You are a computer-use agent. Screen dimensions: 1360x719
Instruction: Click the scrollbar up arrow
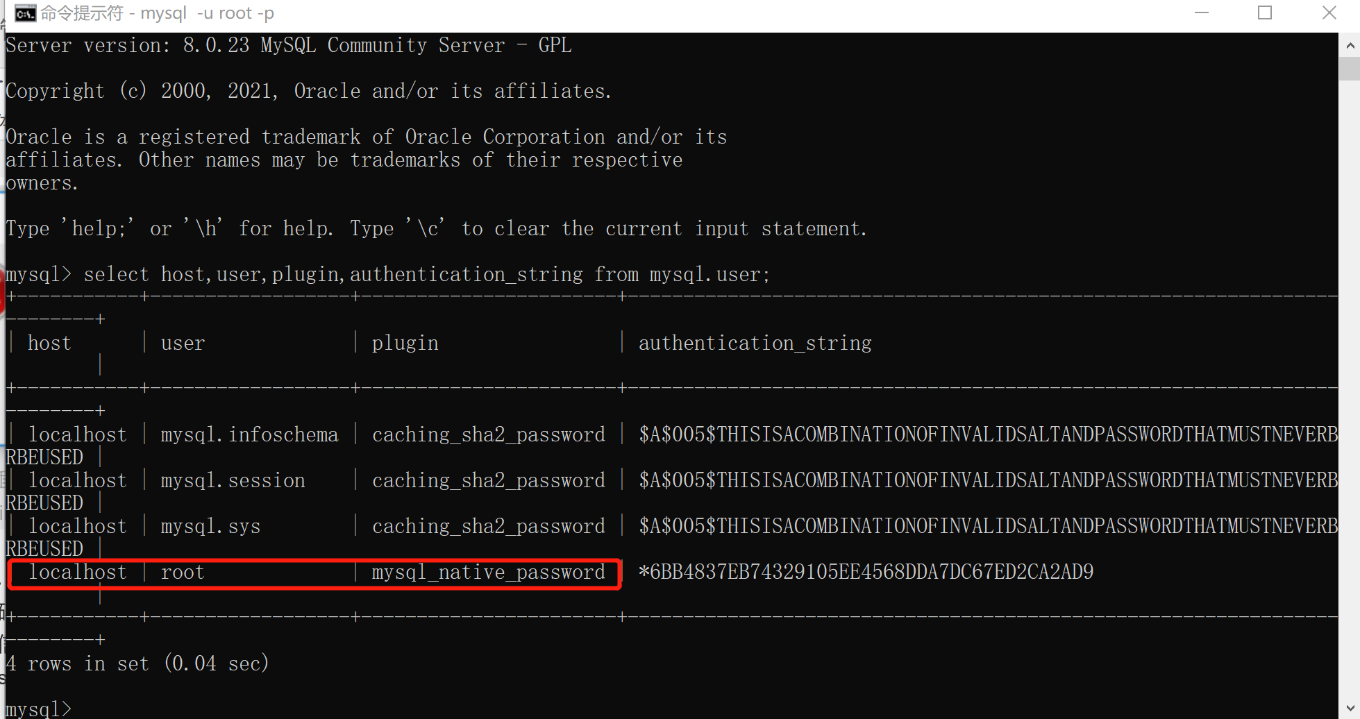pyautogui.click(x=1350, y=46)
